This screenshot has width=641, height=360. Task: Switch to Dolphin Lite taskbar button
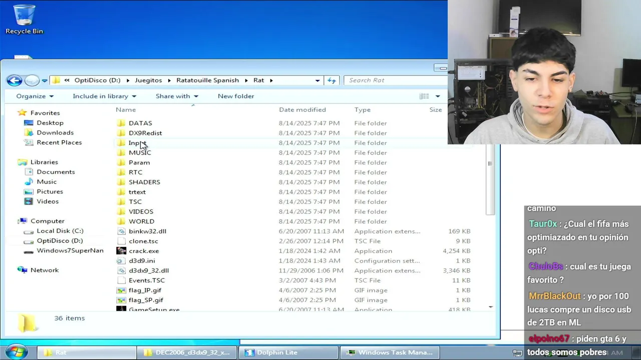pos(289,352)
